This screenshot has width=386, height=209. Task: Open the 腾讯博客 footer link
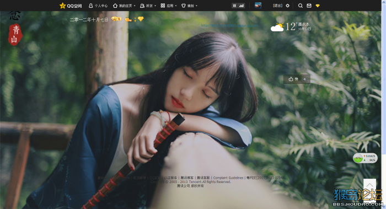coord(187,178)
